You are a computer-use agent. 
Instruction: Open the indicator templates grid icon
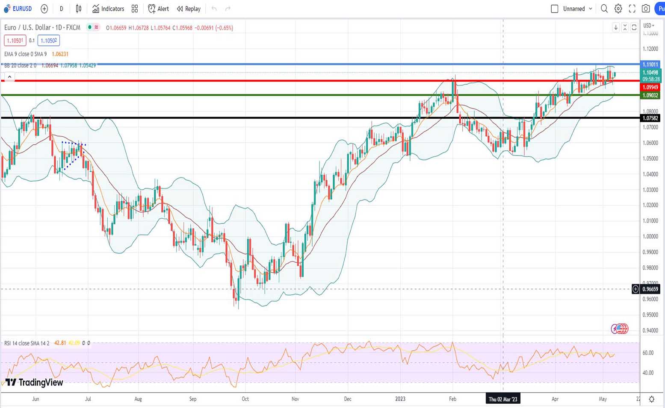click(135, 9)
